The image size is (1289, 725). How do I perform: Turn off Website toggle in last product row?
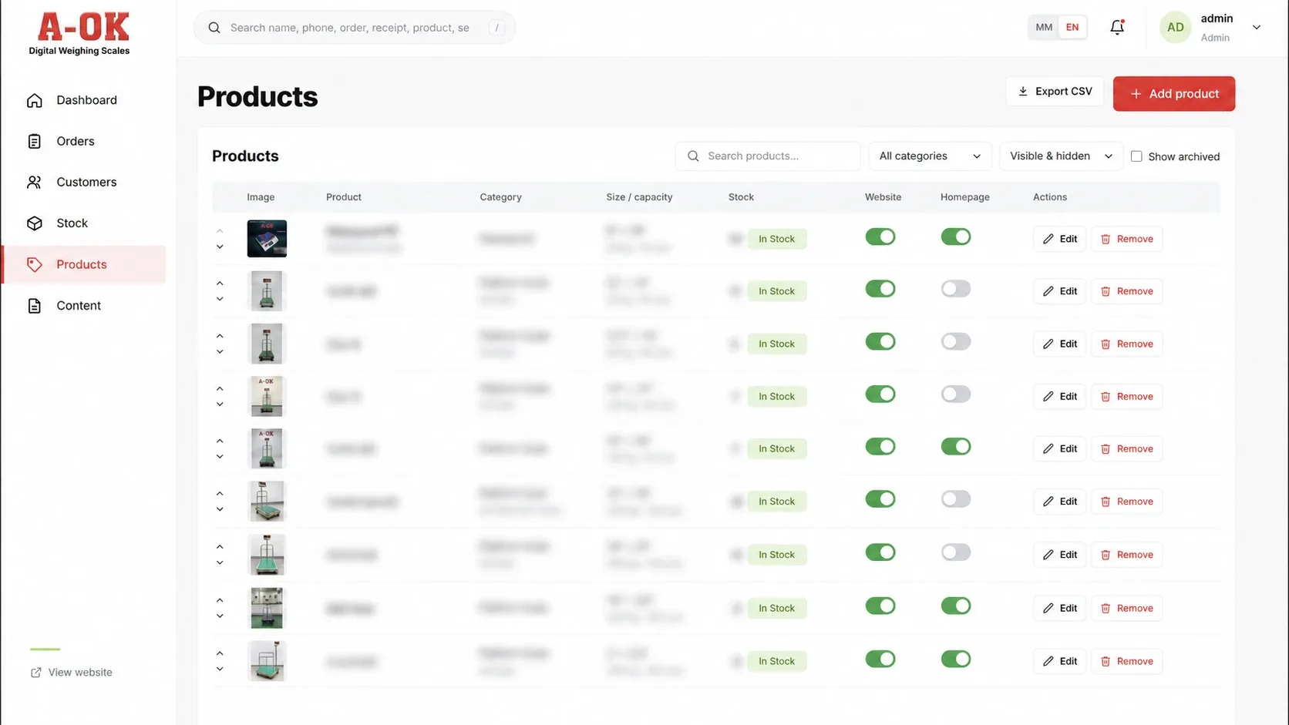(880, 659)
